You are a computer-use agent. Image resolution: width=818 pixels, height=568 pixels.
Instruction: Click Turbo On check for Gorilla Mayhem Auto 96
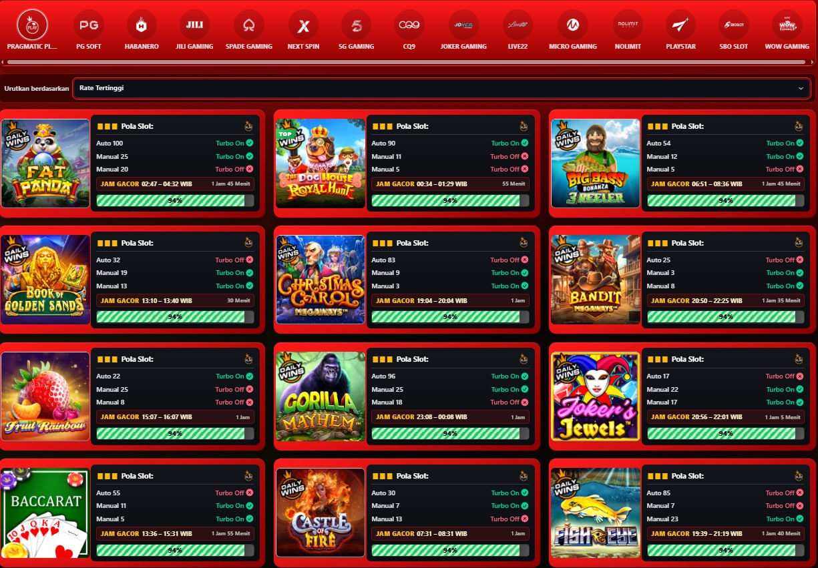[x=525, y=376]
